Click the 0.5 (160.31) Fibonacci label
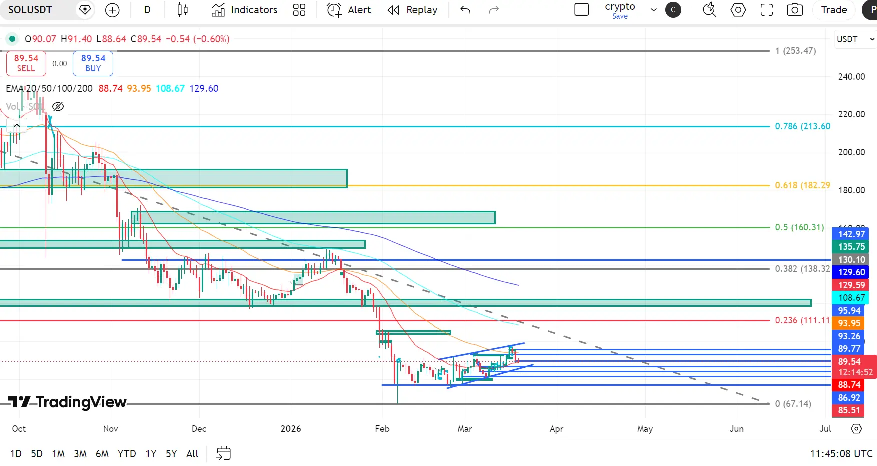877x466 pixels. (799, 227)
